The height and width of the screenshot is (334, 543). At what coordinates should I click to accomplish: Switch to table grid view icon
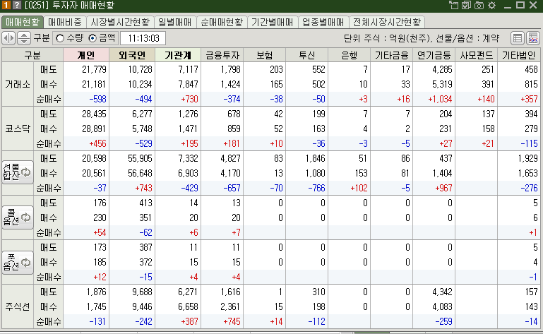click(x=518, y=38)
